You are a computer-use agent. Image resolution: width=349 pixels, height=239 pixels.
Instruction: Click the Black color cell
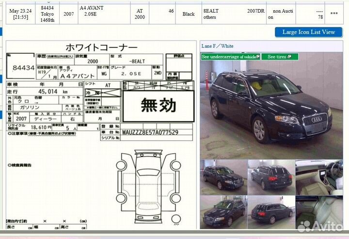(189, 14)
